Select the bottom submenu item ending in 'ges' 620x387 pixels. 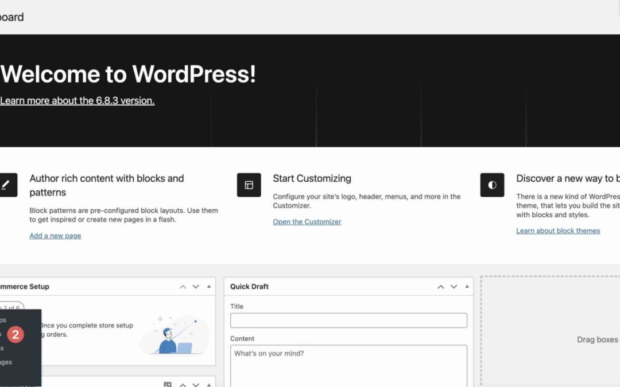tap(6, 362)
